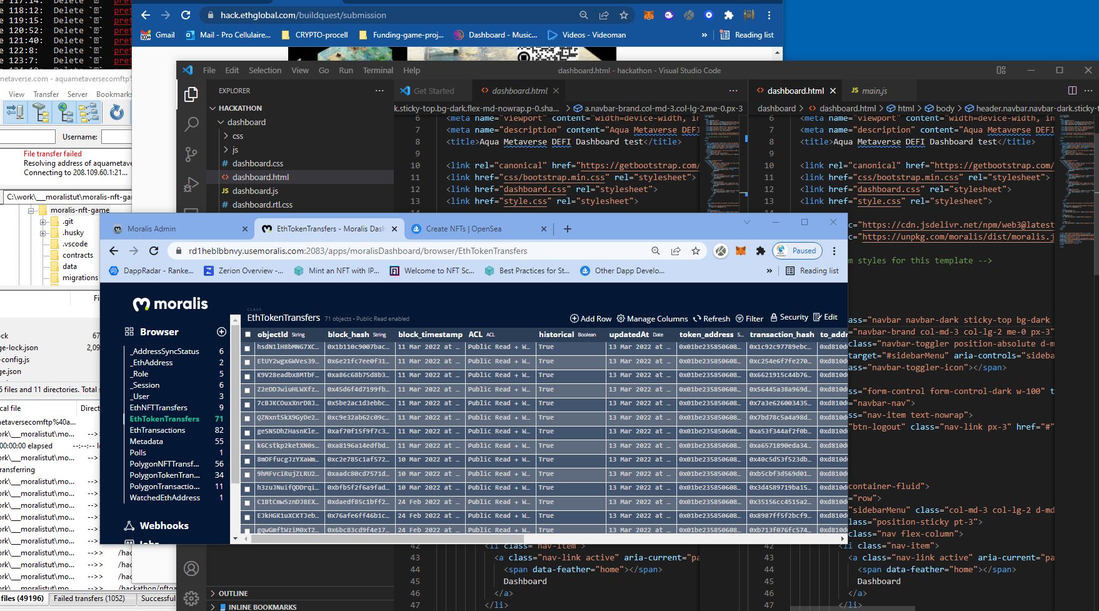Open the Terminal menu in VS Code
This screenshot has height=611, width=1099.
tap(378, 70)
